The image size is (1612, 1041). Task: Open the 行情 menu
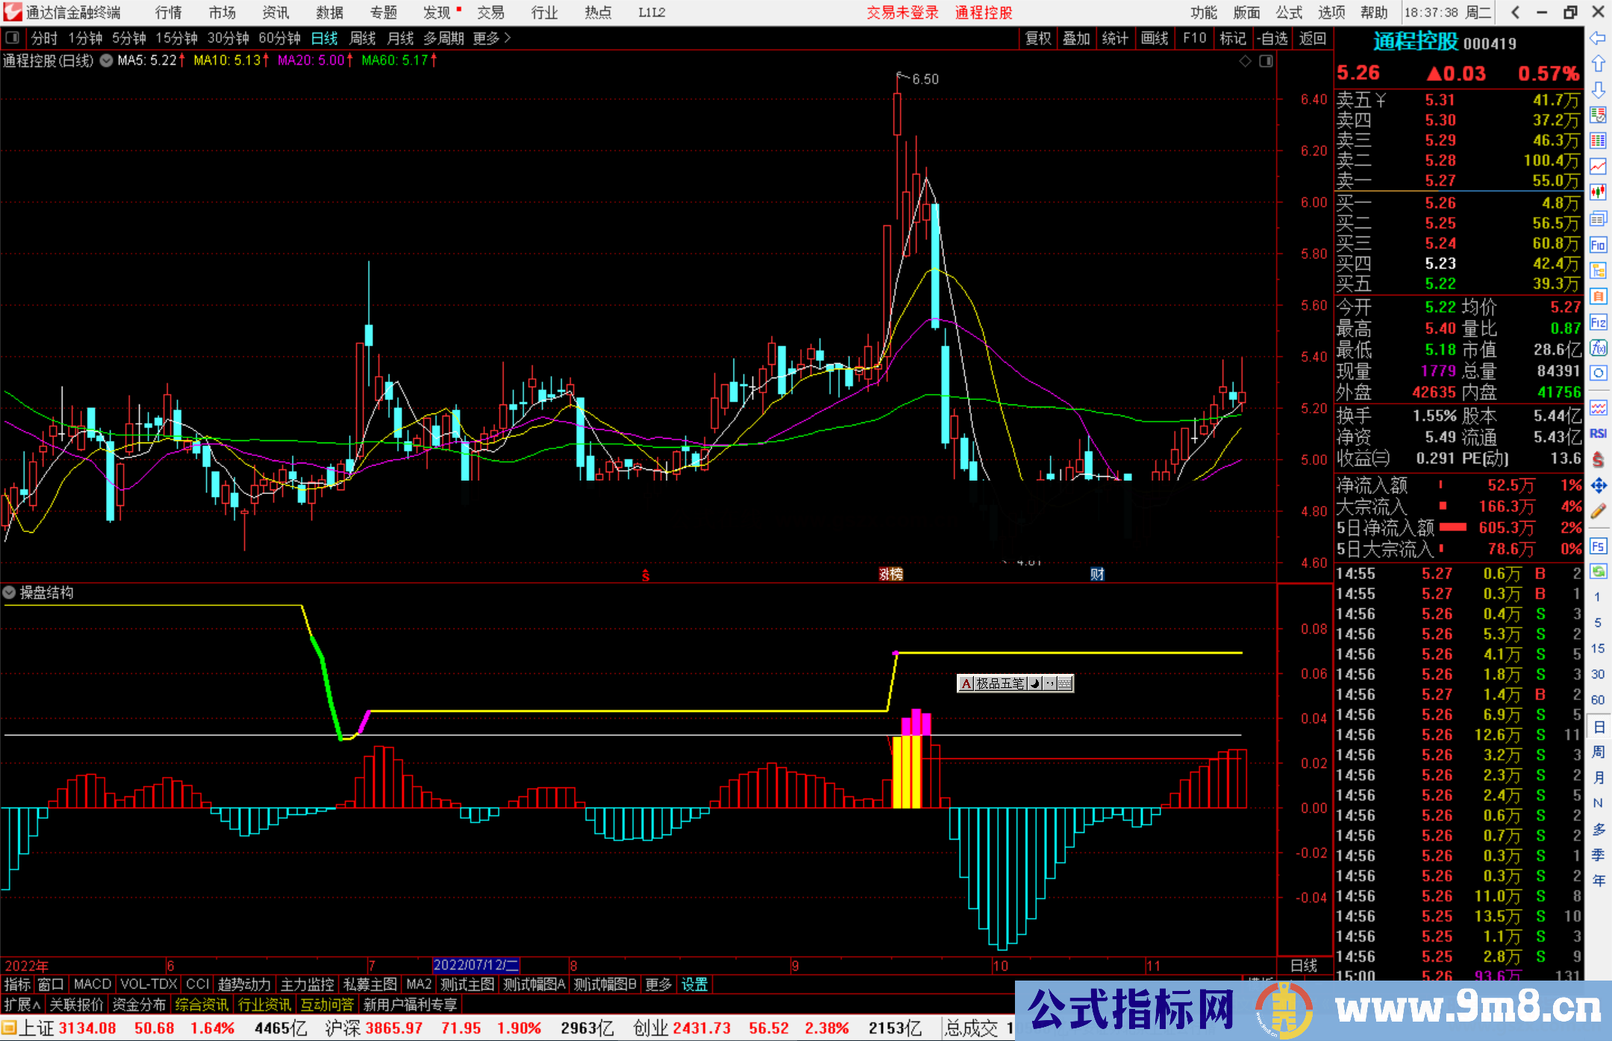pos(168,13)
